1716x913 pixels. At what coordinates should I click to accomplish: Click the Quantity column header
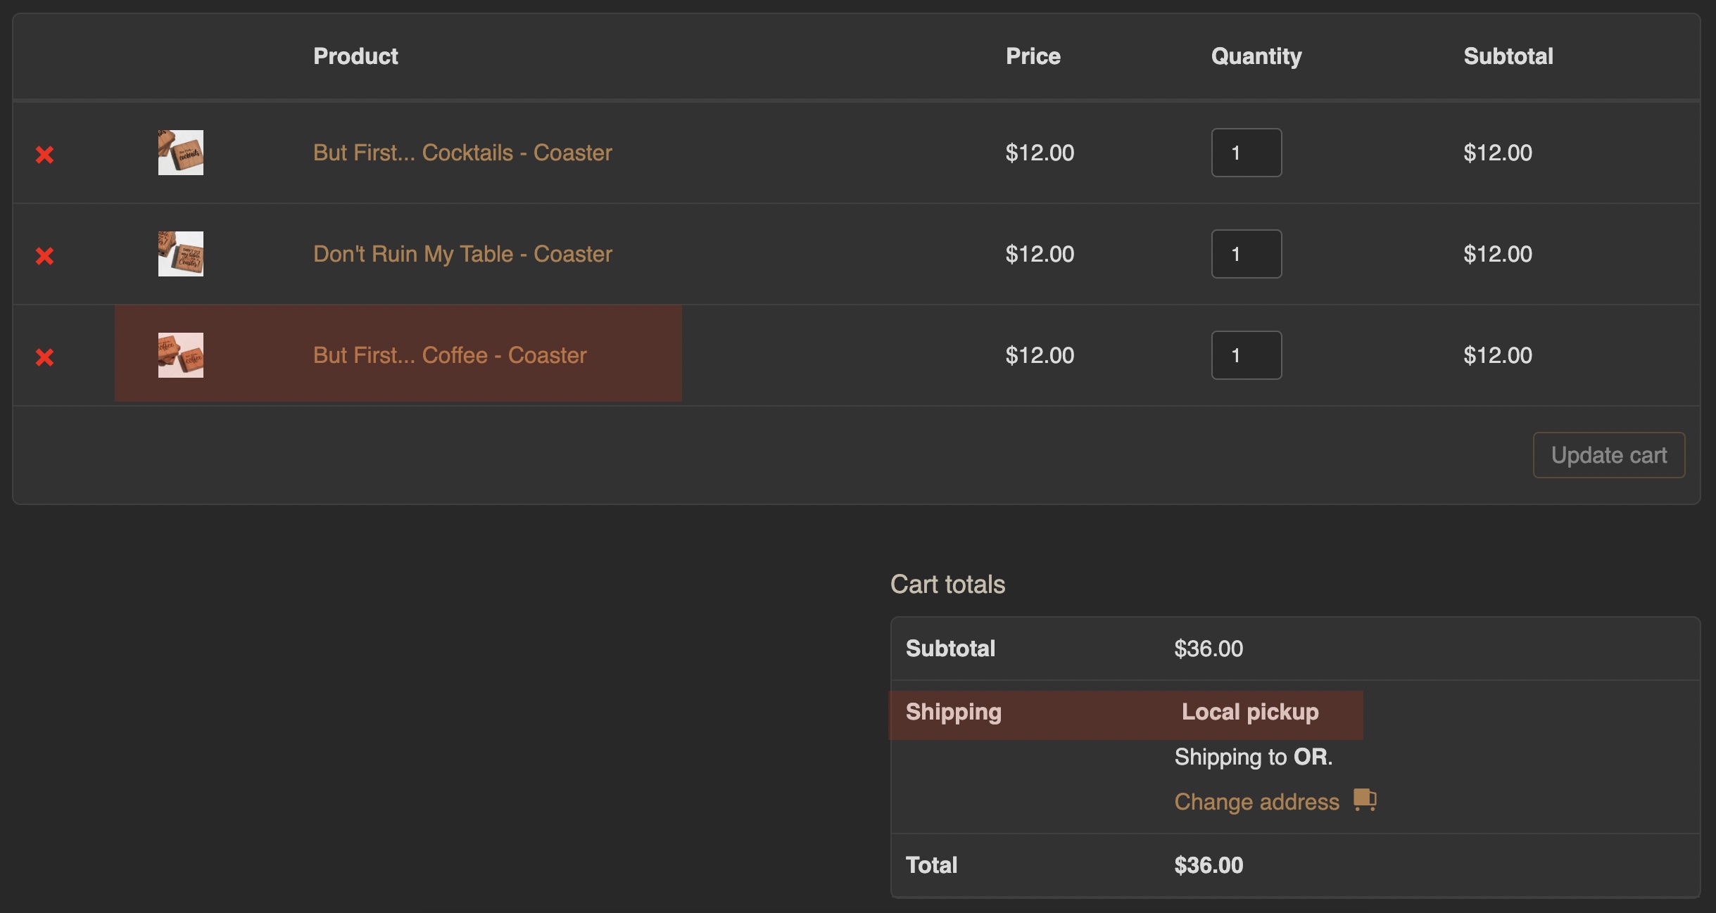click(x=1256, y=56)
